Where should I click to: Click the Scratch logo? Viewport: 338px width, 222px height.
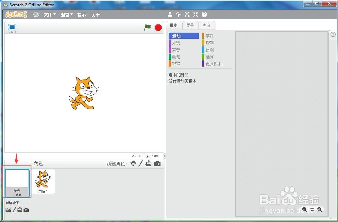[x=16, y=14]
